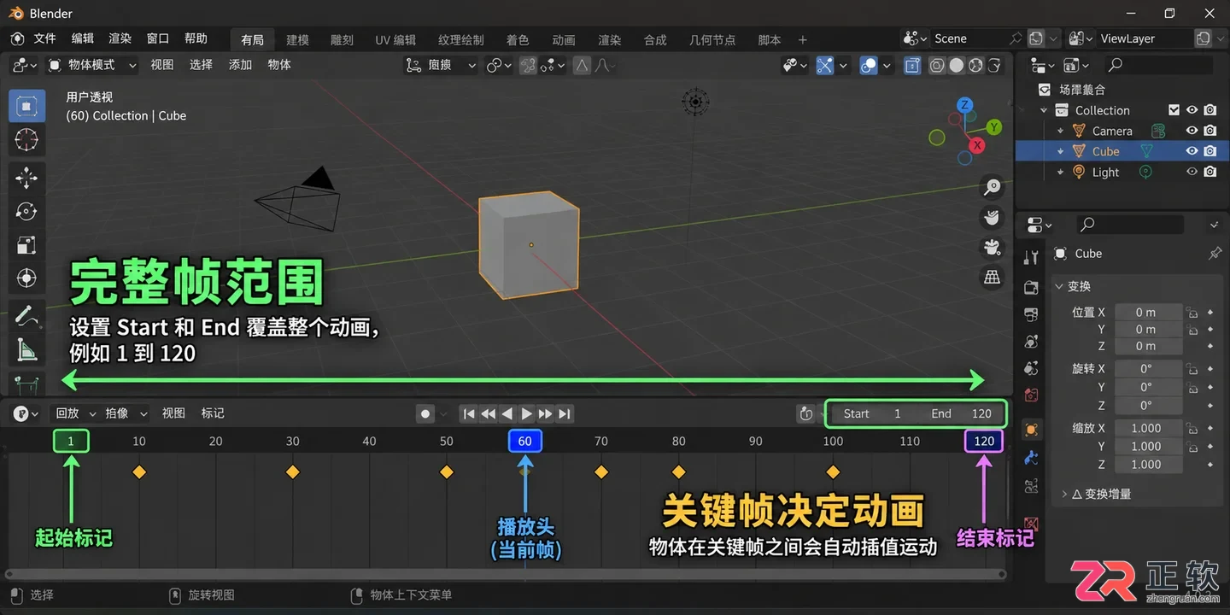Switch to the UV 编辑 workspace tab
This screenshot has height=615, width=1230.
[395, 39]
